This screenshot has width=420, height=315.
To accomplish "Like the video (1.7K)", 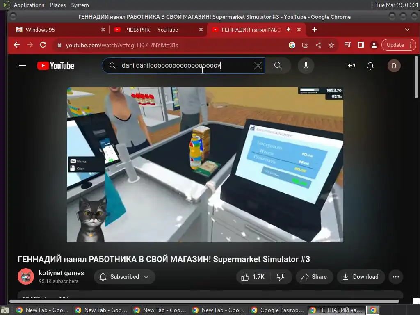I will 253,277.
